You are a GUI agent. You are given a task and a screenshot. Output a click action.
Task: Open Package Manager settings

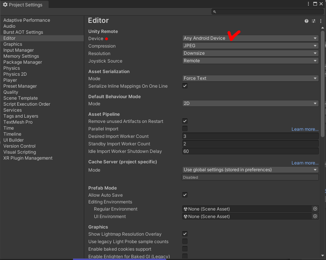(x=23, y=62)
